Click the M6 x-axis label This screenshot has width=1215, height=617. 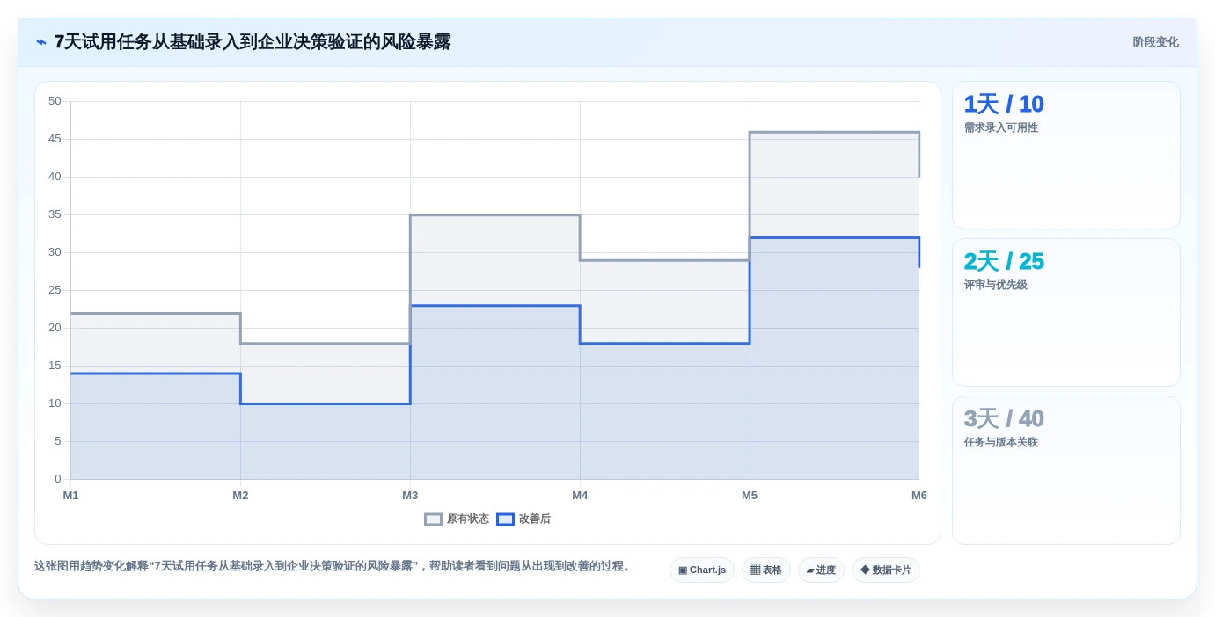click(x=919, y=496)
